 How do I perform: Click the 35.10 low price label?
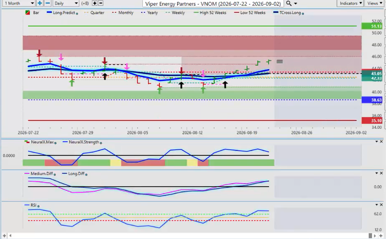pyautogui.click(x=372, y=120)
